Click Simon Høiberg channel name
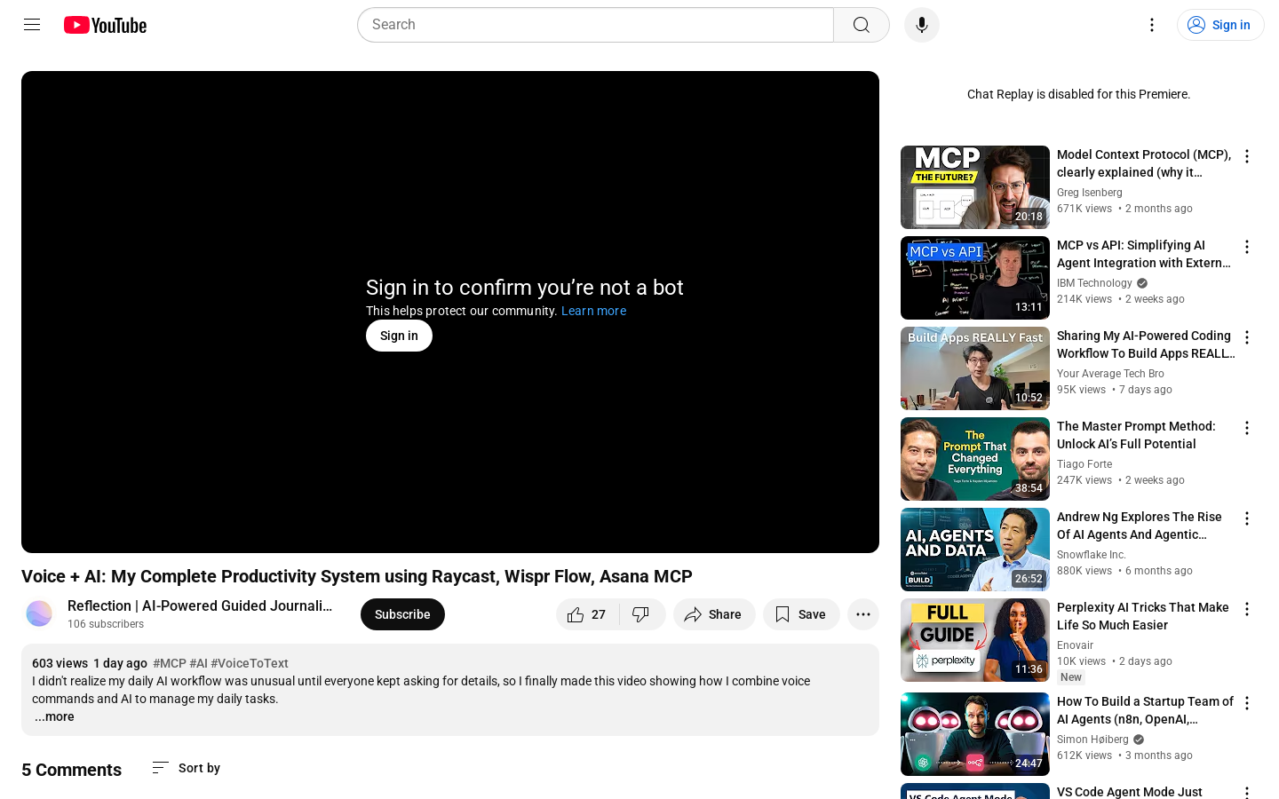This screenshot has width=1279, height=799. pos(1092,740)
